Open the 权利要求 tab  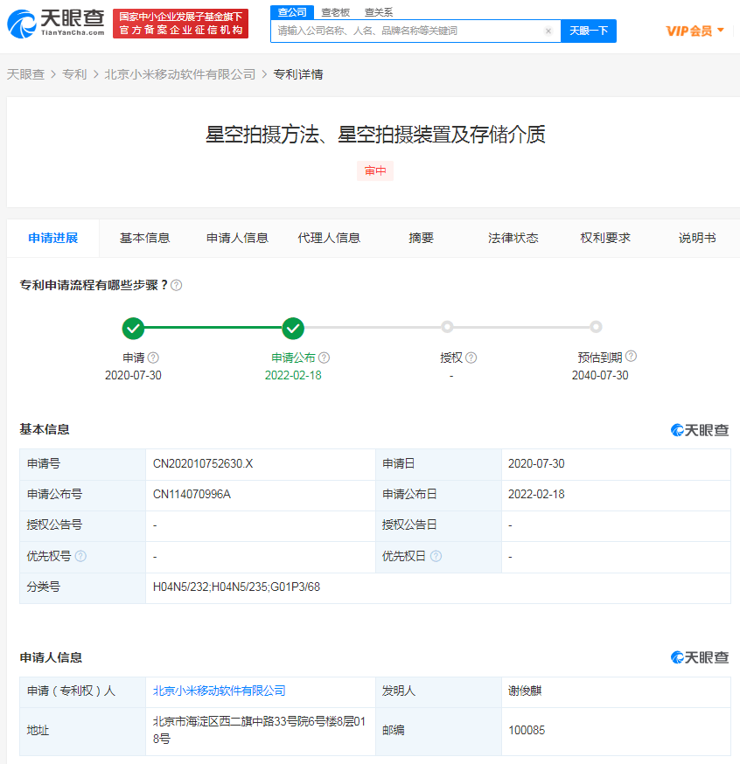coord(606,237)
